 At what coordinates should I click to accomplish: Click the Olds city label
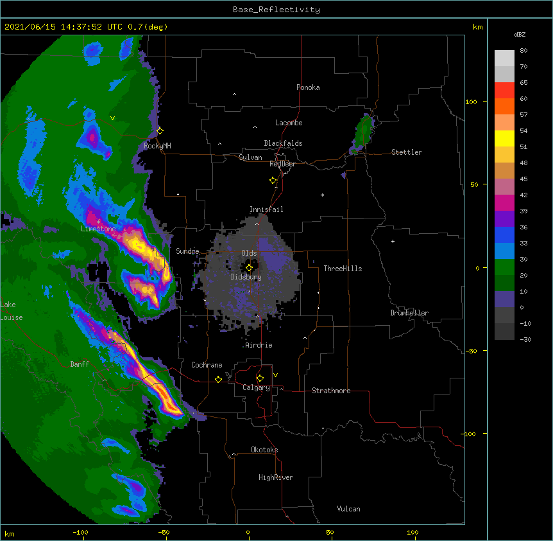click(249, 253)
